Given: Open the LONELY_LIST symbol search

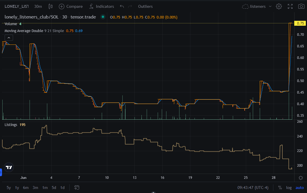Looking at the screenshot, I should [x=17, y=6].
